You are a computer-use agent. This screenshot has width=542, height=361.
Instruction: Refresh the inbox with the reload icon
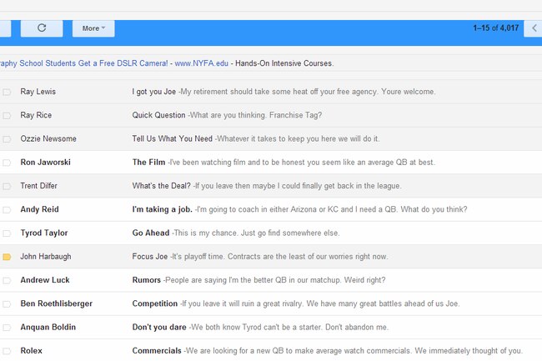pos(42,28)
